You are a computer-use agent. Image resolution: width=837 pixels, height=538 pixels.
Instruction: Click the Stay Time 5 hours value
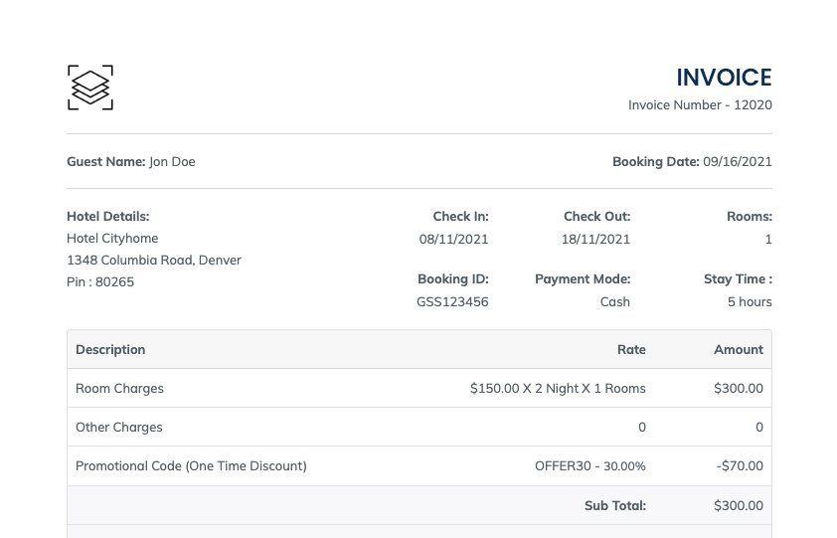[x=750, y=301]
